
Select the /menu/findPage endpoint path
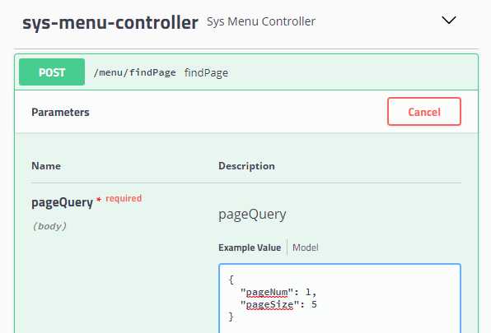(x=134, y=73)
